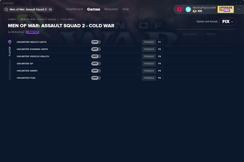Go to the GAMES breadcrumb link
This screenshot has width=244, height=162.
coord(12,19)
